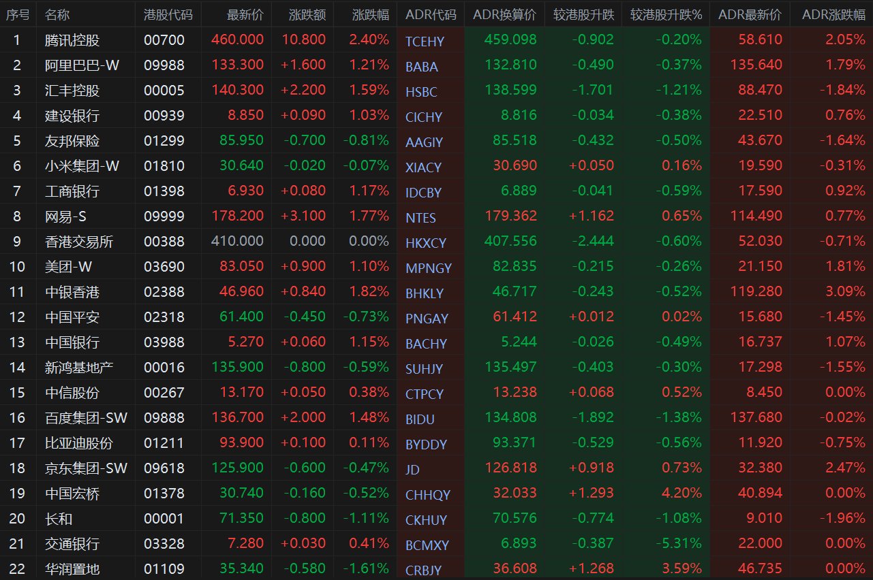Select the -5.31% premium value for 交通银行
The height and width of the screenshot is (580, 873).
point(679,544)
